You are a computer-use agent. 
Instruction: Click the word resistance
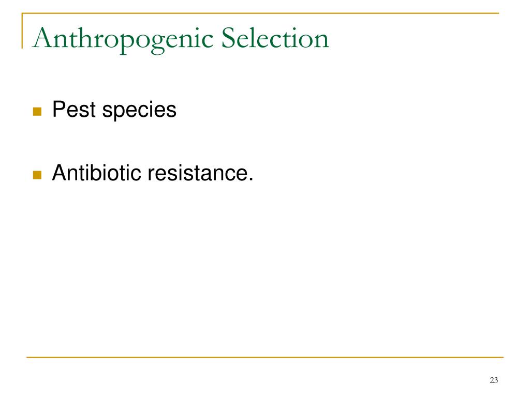point(196,173)
